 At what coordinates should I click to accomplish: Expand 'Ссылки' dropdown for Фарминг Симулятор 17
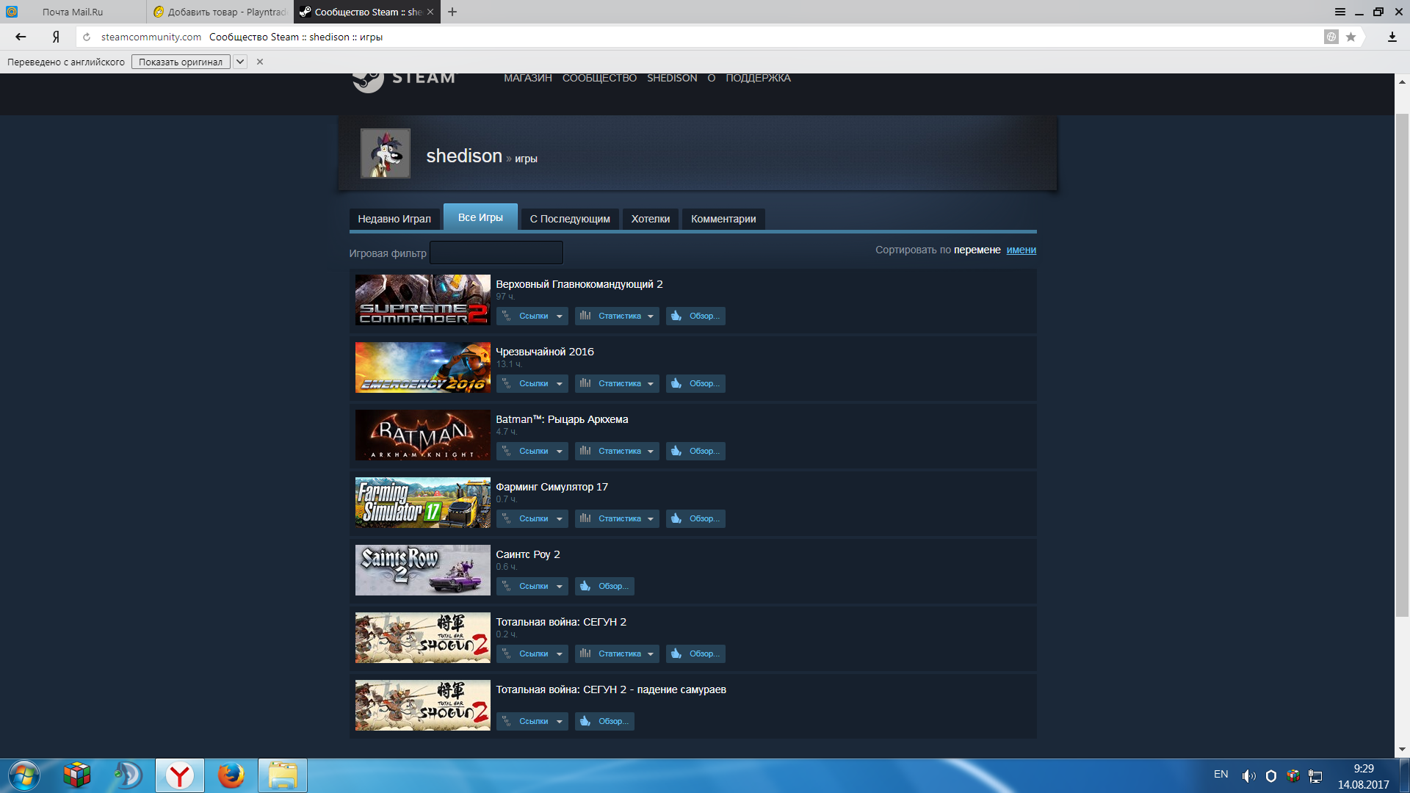pyautogui.click(x=532, y=518)
